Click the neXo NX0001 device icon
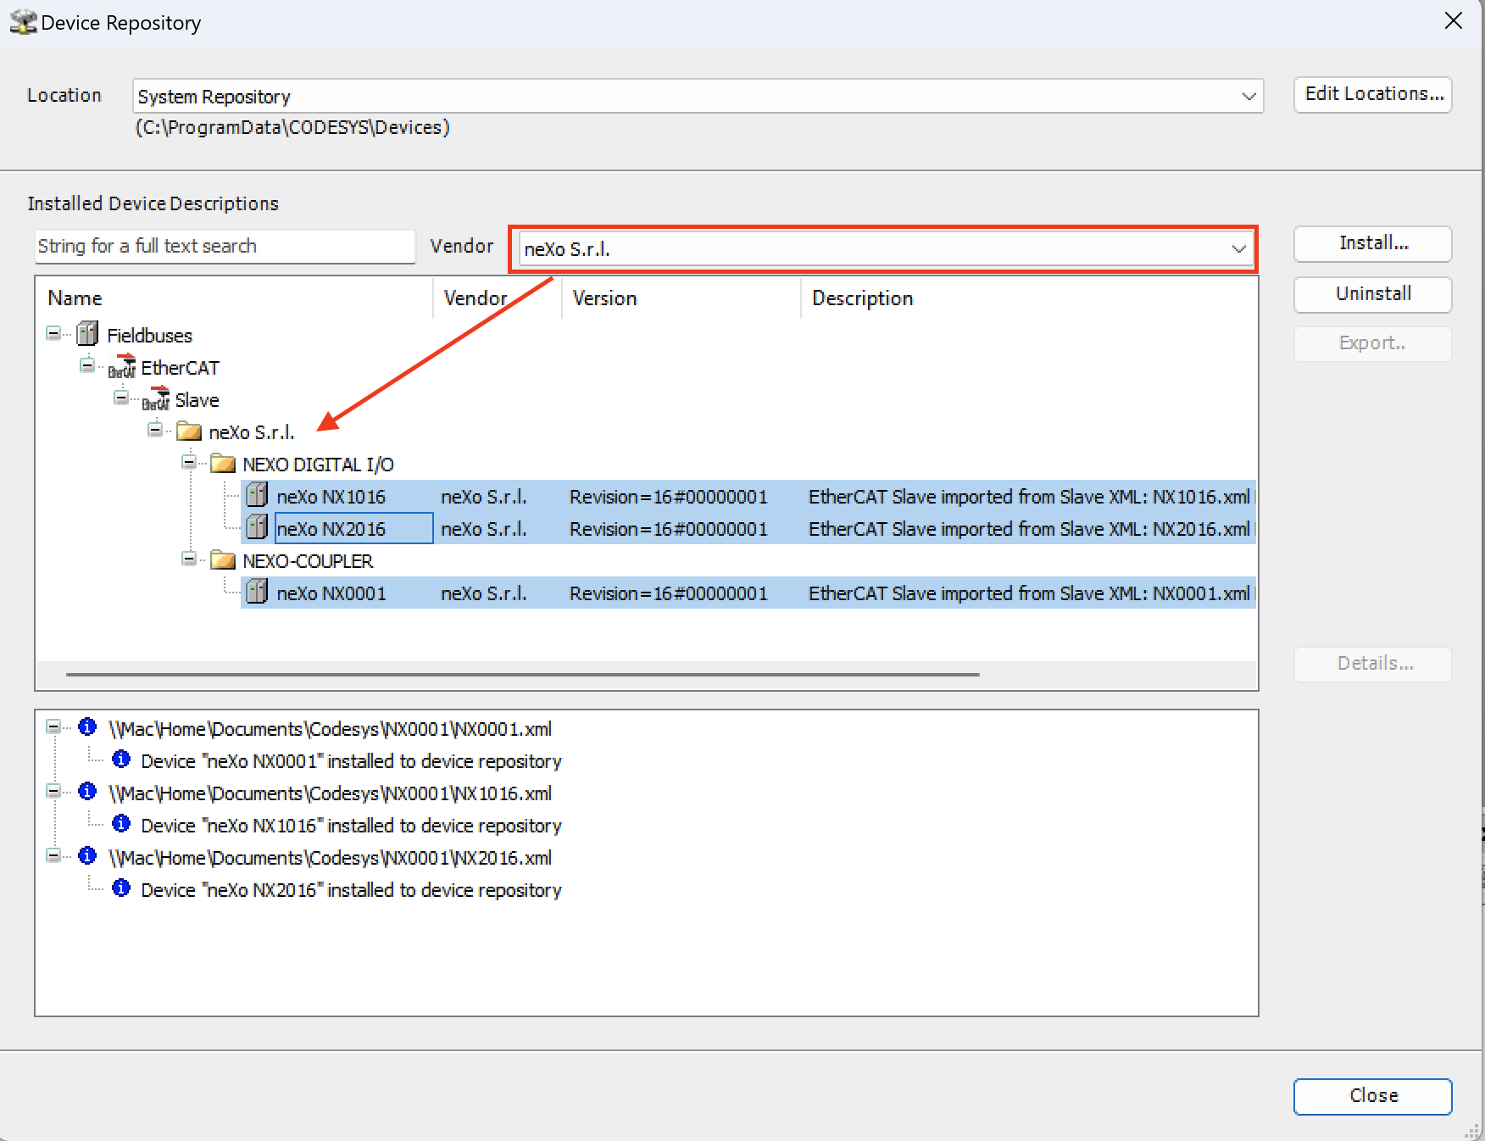 (257, 592)
